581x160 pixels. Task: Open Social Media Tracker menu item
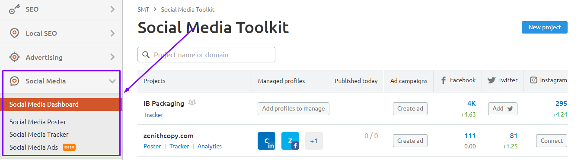pos(39,135)
